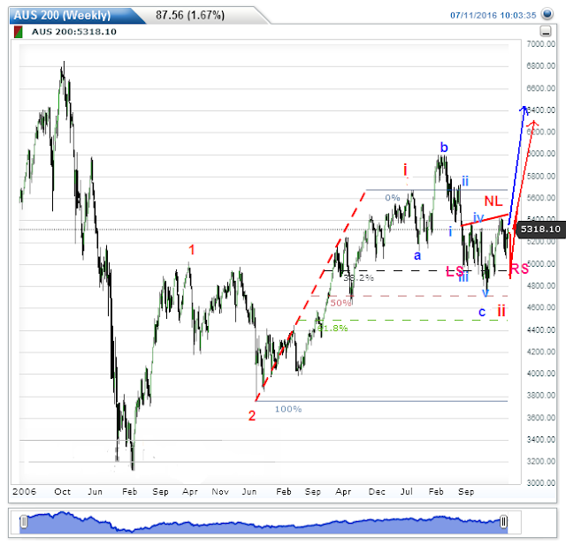Click the blue wave b label
The image size is (566, 545).
[444, 147]
